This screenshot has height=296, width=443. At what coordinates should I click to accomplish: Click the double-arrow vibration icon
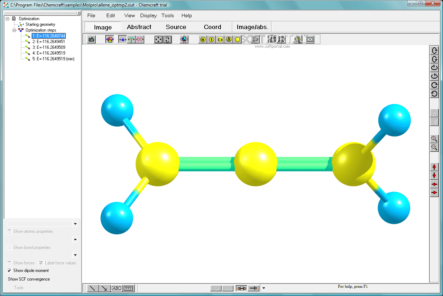(x=242, y=288)
